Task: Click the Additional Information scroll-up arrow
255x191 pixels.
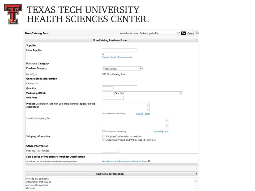Action: click(196, 181)
